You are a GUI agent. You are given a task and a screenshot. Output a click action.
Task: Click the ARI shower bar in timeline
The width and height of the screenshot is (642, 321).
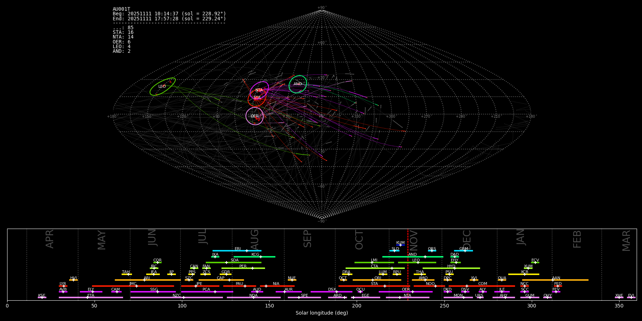148,280
